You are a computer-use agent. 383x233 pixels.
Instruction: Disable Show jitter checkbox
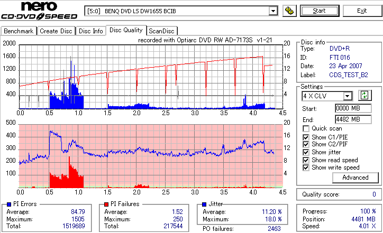click(306, 152)
